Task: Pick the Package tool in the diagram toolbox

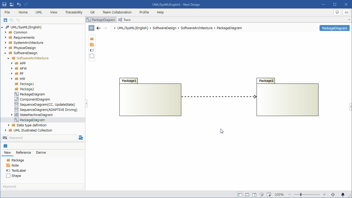Action: pyautogui.click(x=92, y=39)
